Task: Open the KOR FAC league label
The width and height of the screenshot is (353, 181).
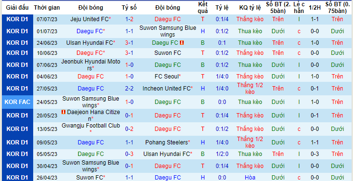Action: tap(17, 102)
